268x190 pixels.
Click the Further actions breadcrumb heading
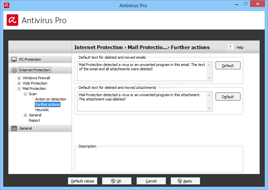[190, 47]
